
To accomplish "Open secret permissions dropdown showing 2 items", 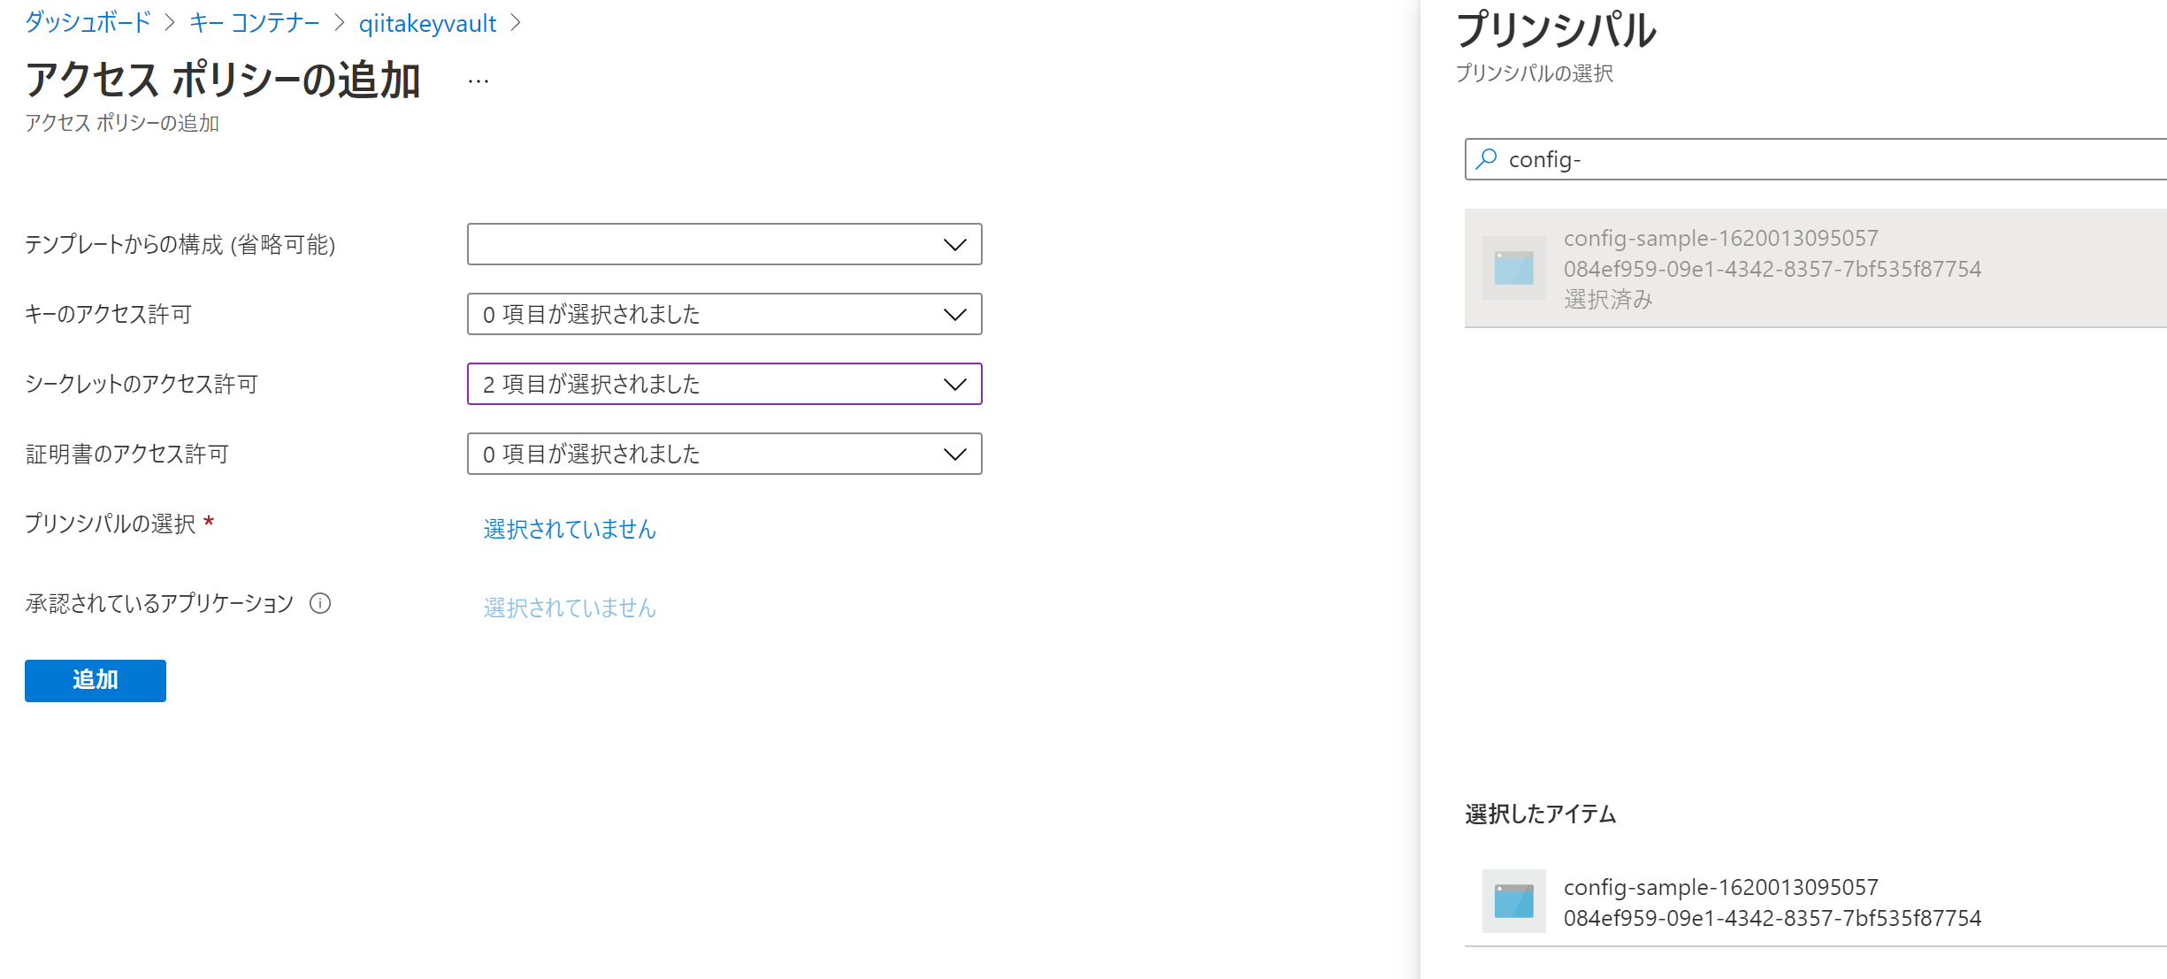I will [x=724, y=384].
